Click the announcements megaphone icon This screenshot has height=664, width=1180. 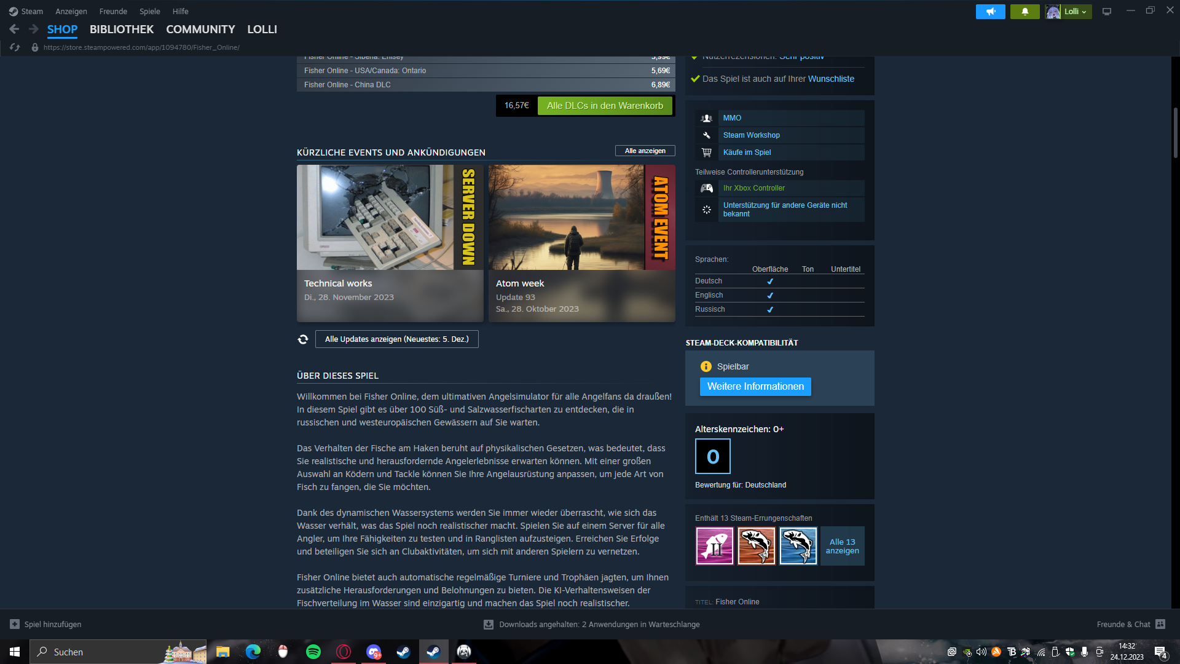[990, 12]
